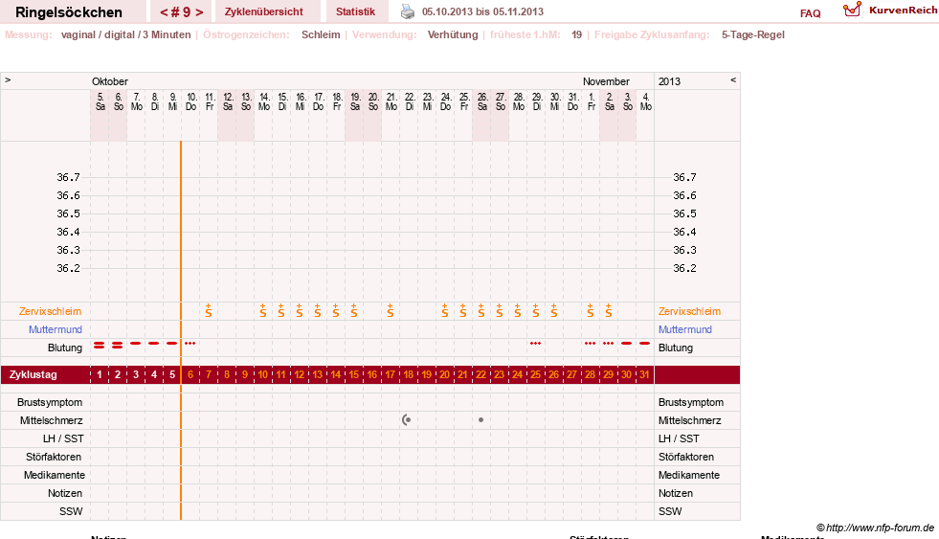The image size is (939, 539).
Task: Click Zervixschleim S symbol on 11. Fr
Action: 209,310
